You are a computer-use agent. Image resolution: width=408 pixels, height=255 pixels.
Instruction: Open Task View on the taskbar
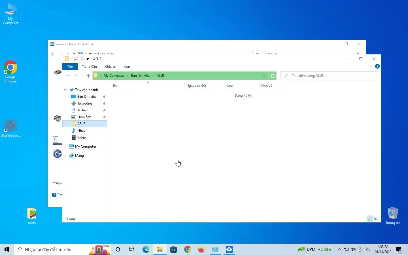(131, 249)
